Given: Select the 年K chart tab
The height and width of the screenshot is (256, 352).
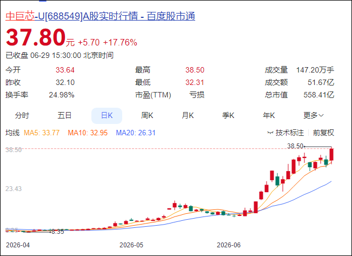Looking at the screenshot, I should [x=269, y=115].
